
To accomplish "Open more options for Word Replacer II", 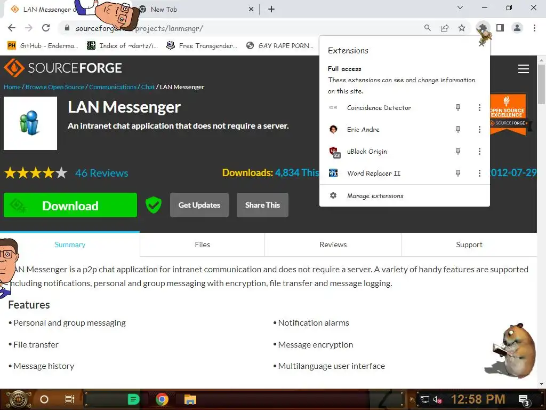I will point(479,174).
